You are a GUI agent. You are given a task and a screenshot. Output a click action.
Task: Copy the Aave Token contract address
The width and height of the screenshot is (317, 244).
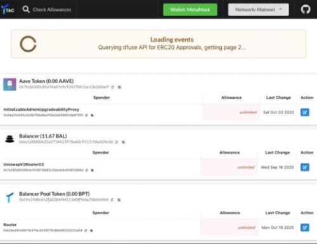tap(113, 87)
